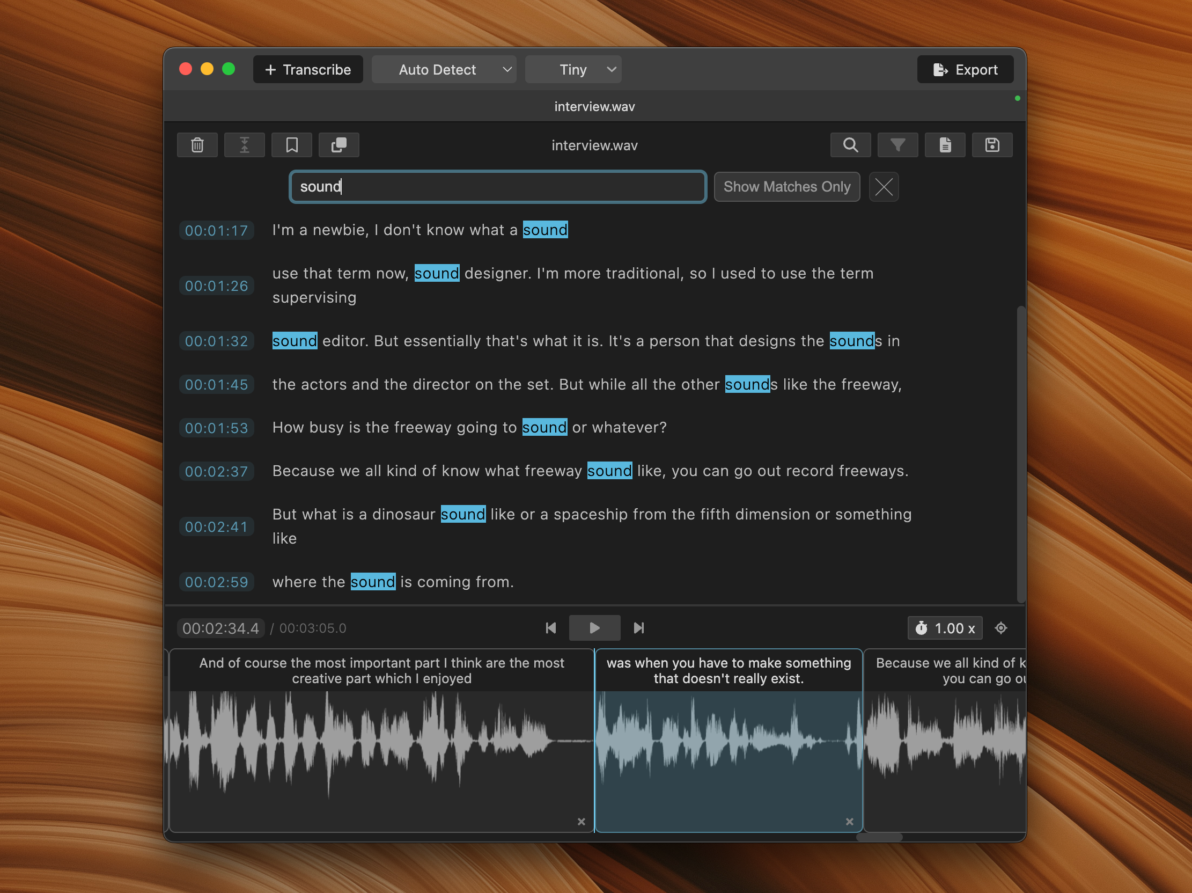Click the 'How busy is the freeway' line
The height and width of the screenshot is (893, 1192).
tap(469, 427)
